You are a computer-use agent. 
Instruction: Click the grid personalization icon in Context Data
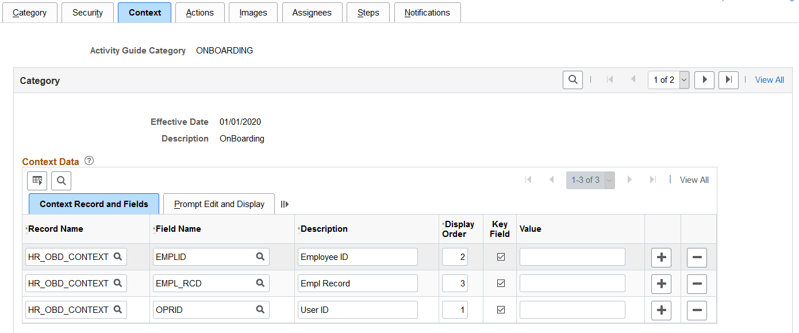pos(37,180)
